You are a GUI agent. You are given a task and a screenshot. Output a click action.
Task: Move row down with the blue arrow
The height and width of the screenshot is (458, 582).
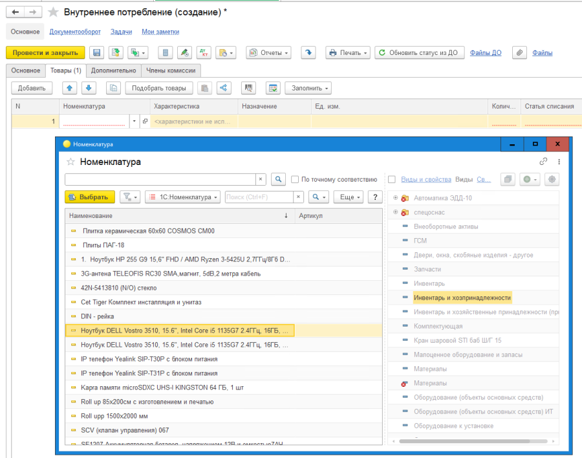point(89,88)
